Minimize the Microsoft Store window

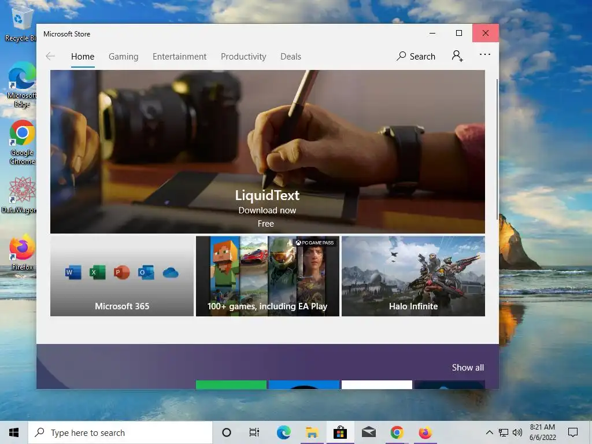pyautogui.click(x=432, y=33)
